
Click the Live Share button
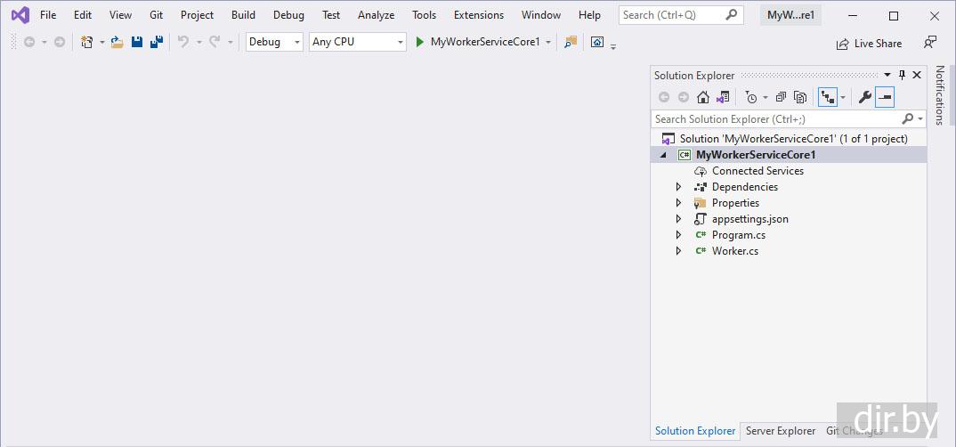coord(869,44)
